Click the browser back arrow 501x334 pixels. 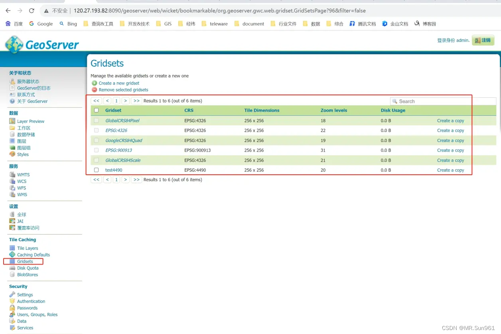(x=8, y=11)
